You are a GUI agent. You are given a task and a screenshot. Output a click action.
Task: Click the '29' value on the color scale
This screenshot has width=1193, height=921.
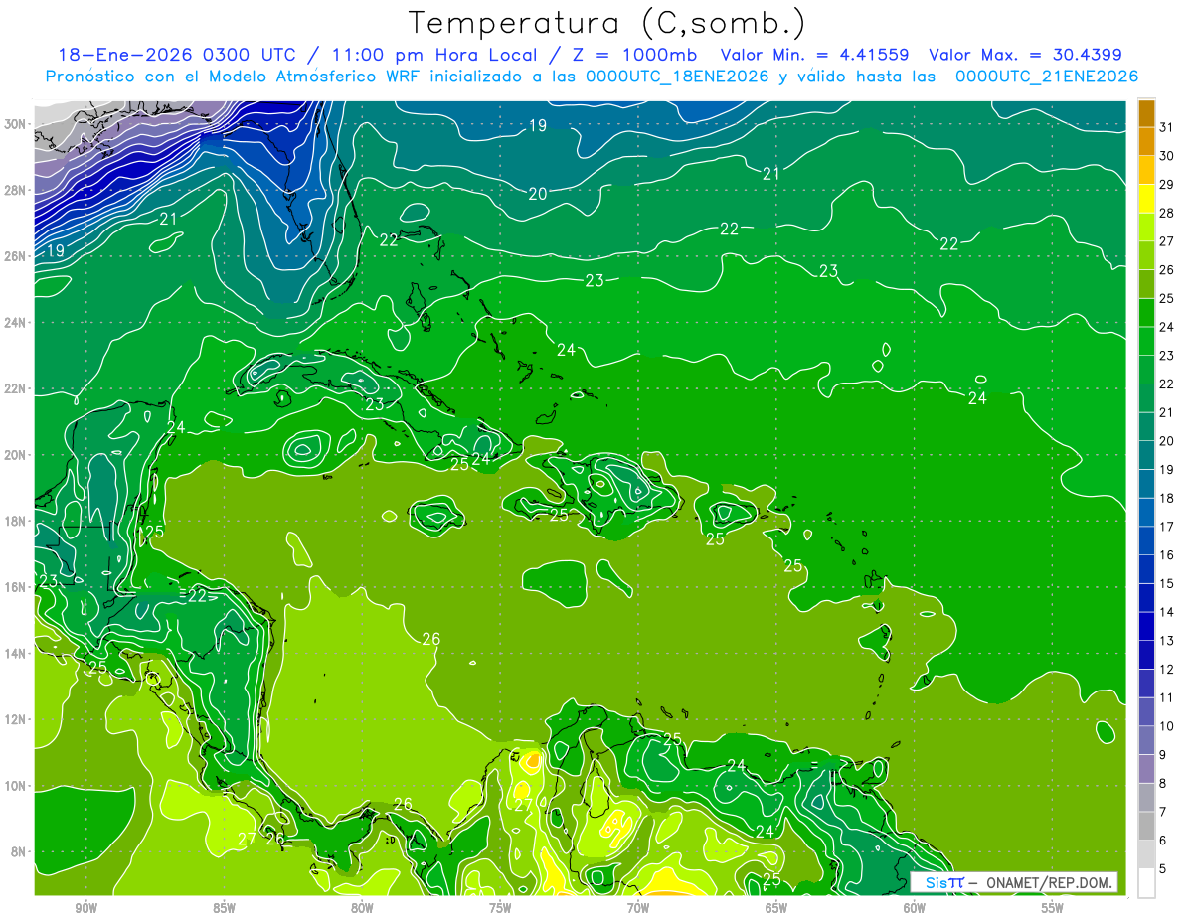[x=1167, y=184]
